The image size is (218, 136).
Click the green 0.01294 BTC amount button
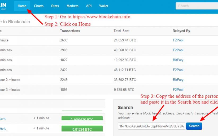pos(82,129)
